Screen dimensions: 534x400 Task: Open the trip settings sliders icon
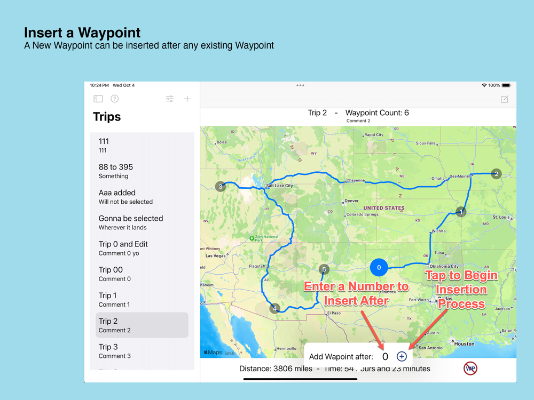pyautogui.click(x=170, y=99)
